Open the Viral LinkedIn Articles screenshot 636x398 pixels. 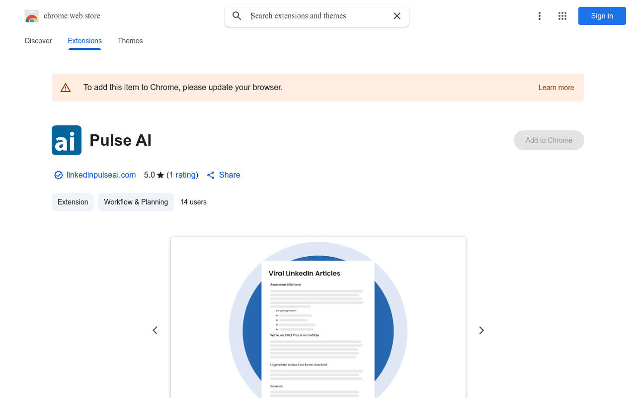[x=318, y=317]
